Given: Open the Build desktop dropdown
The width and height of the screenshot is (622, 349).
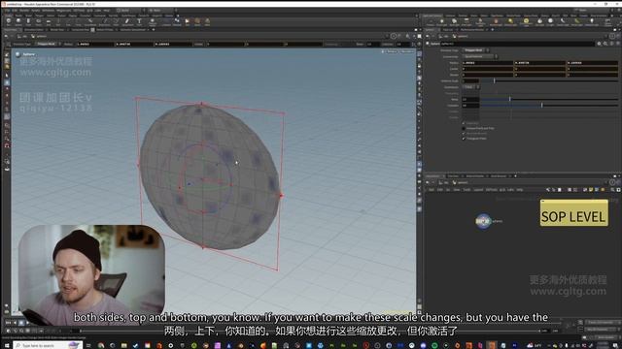Looking at the screenshot, I should point(129,11).
